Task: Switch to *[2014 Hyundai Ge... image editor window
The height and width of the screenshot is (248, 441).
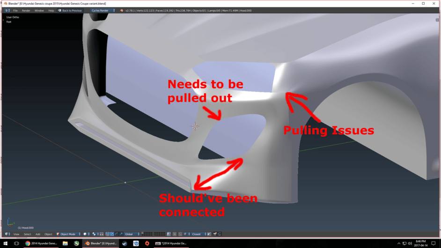Action: 171,243
